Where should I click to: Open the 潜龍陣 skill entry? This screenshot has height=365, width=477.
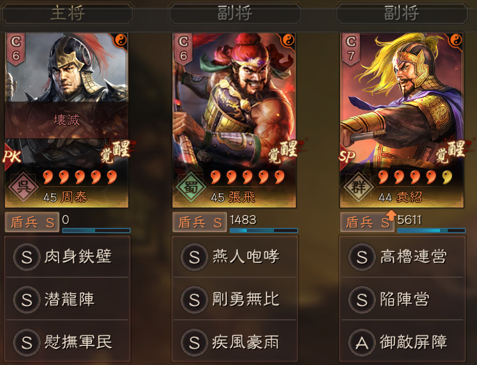(x=67, y=299)
